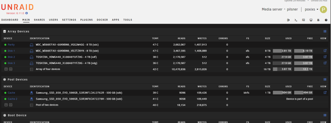Open the Tools menu

(x=128, y=20)
